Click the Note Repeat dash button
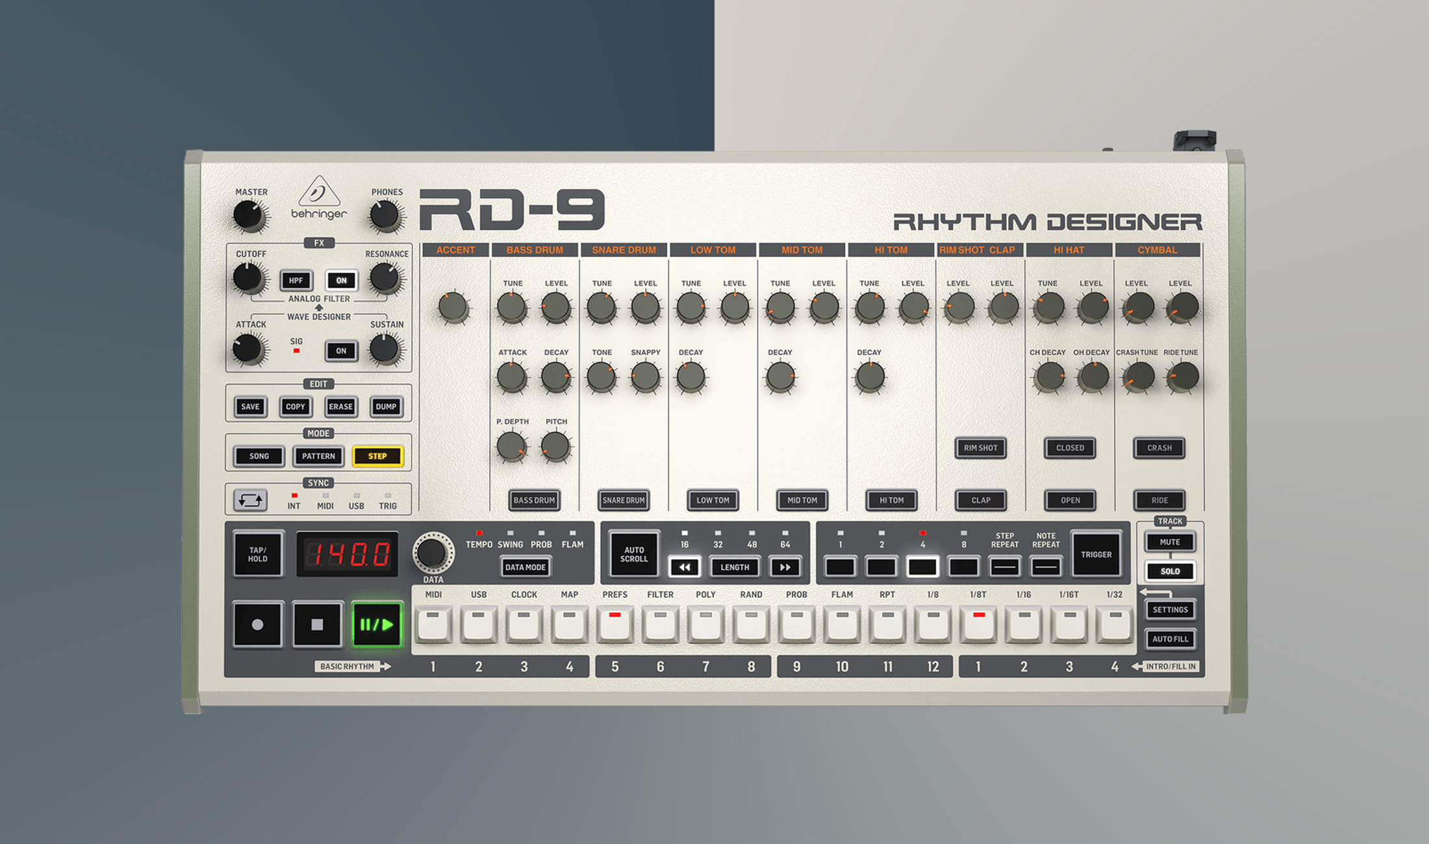The width and height of the screenshot is (1429, 844). pyautogui.click(x=1046, y=567)
